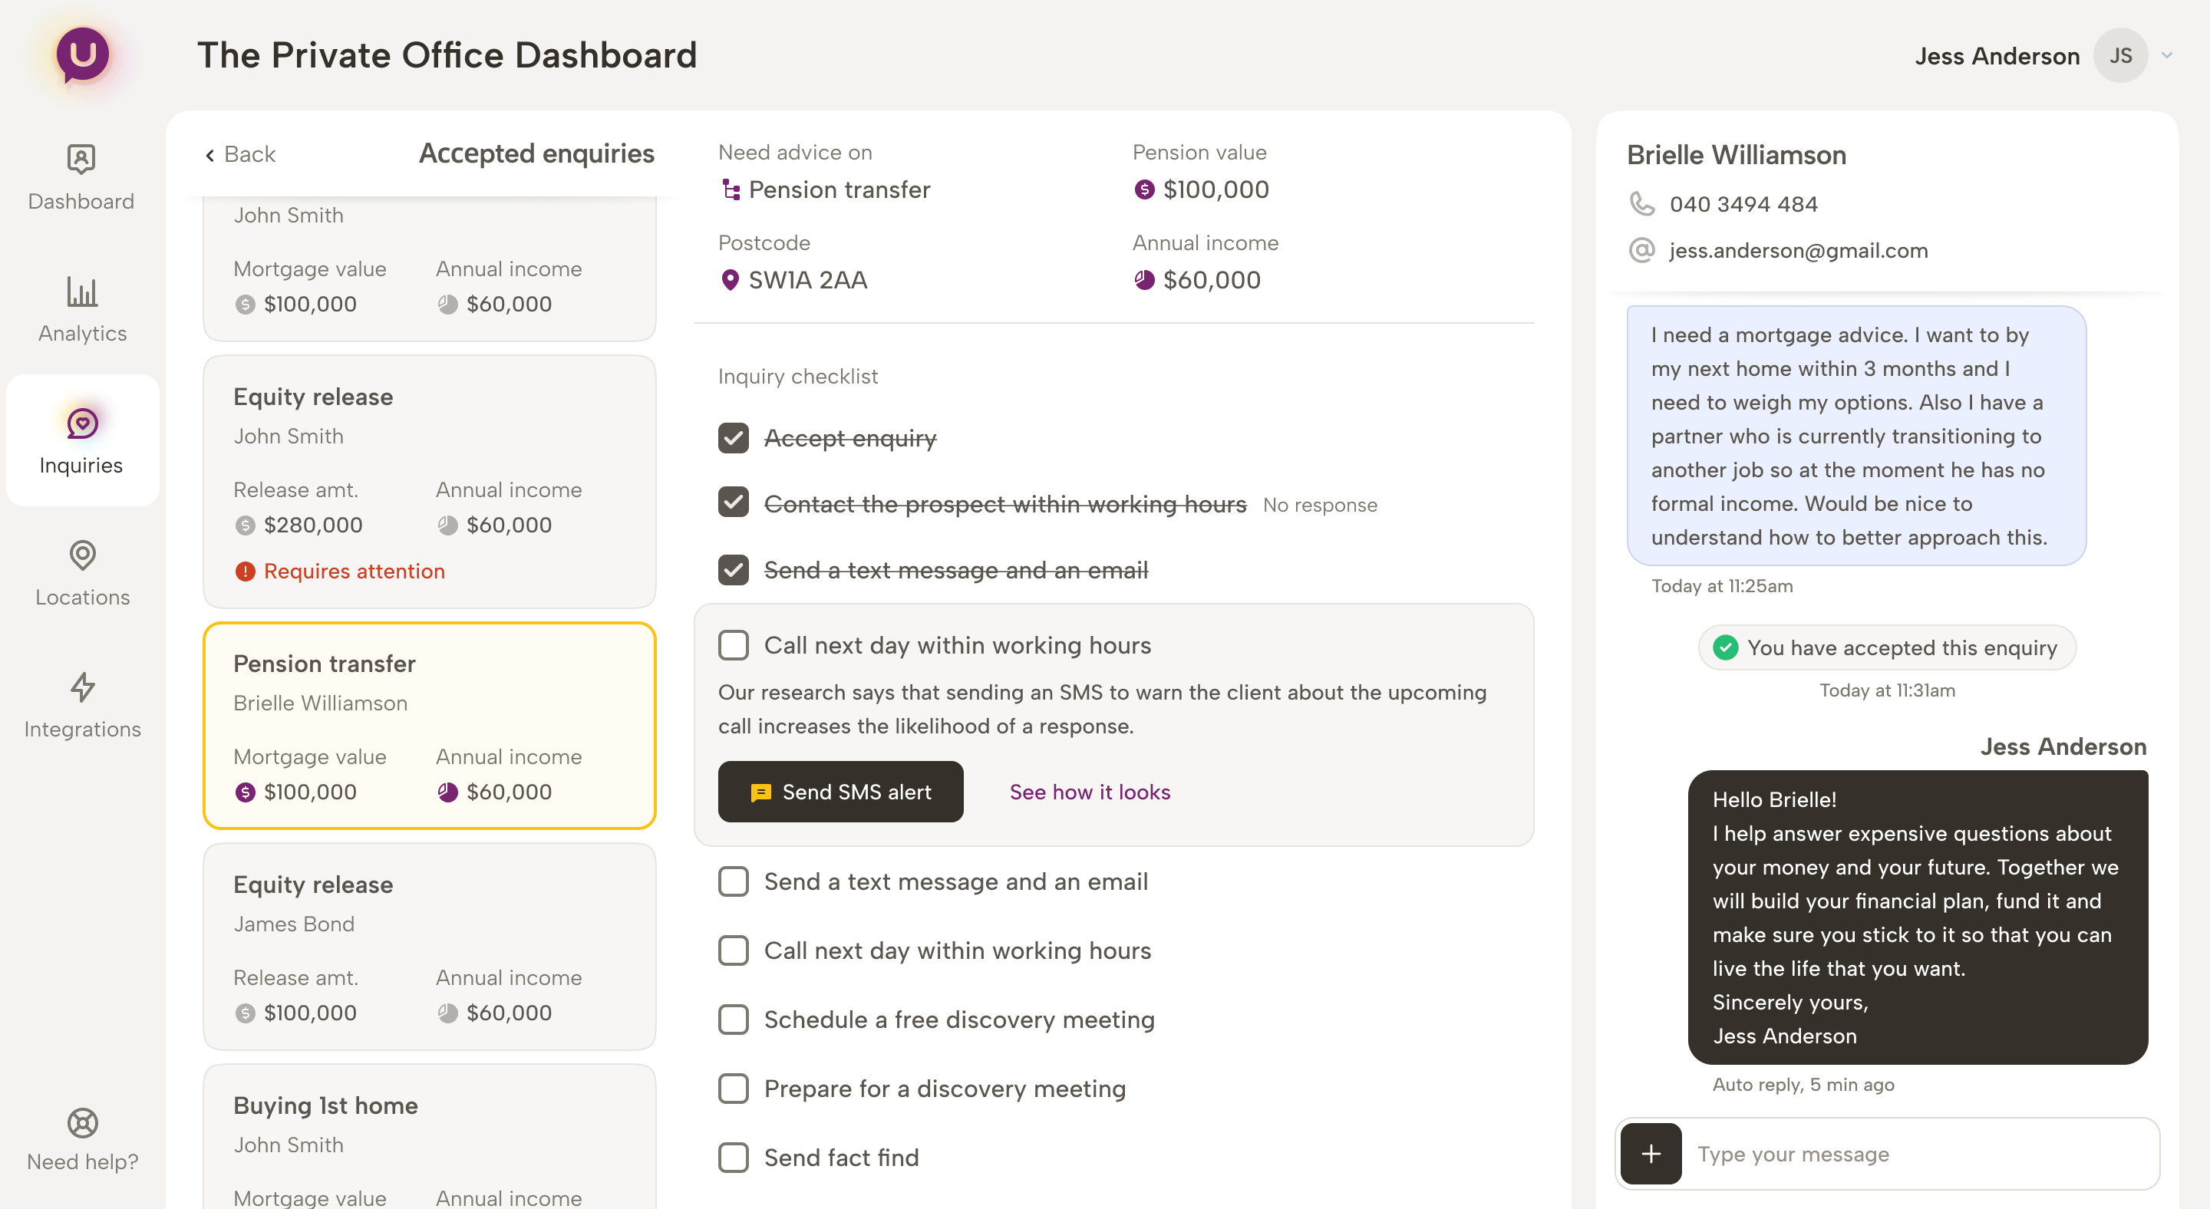
Task: Click the plus attachment button in message box
Action: point(1651,1153)
